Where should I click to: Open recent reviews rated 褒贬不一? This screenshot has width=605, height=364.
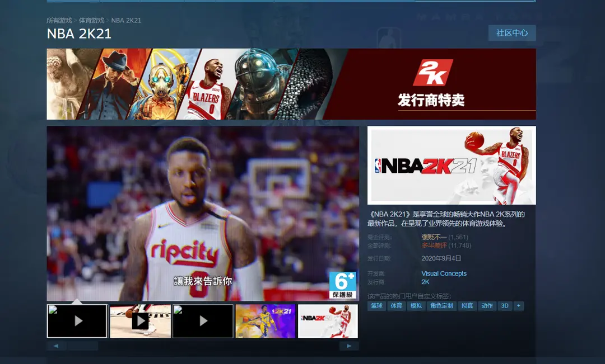tap(434, 237)
